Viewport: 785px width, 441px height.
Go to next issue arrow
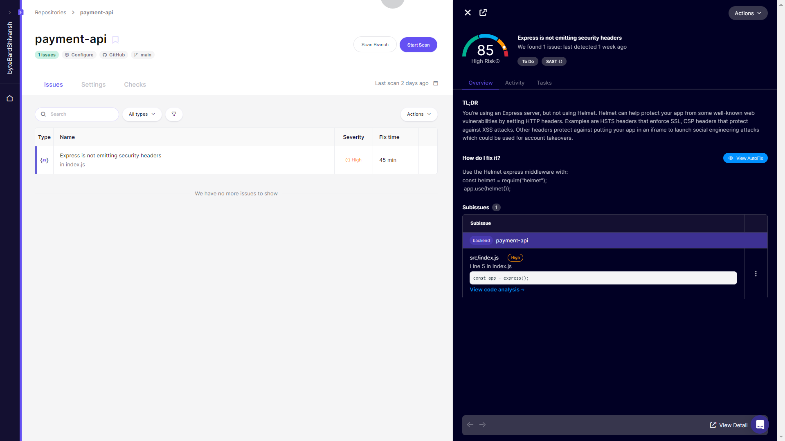(x=483, y=425)
